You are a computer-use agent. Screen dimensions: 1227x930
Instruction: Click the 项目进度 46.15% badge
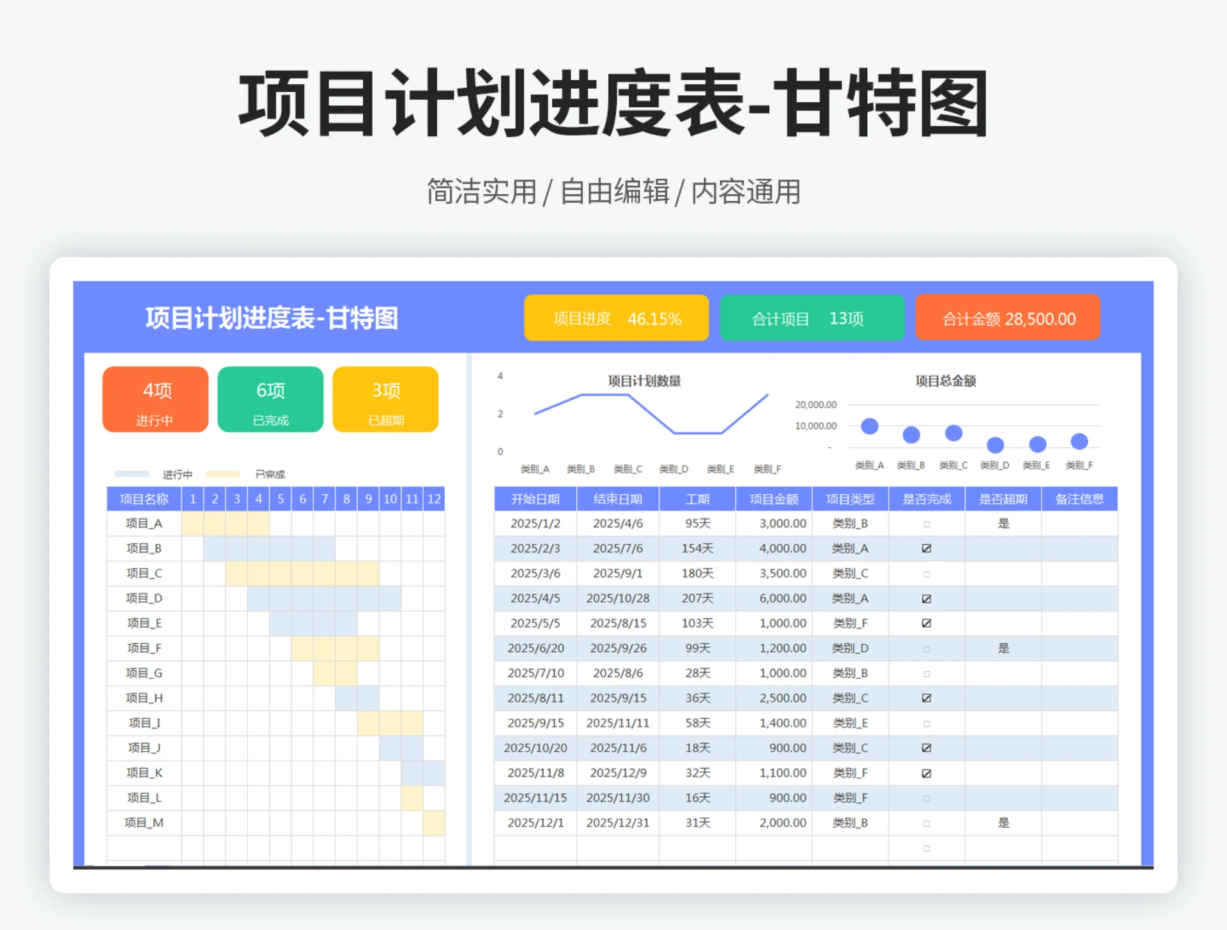pyautogui.click(x=616, y=317)
